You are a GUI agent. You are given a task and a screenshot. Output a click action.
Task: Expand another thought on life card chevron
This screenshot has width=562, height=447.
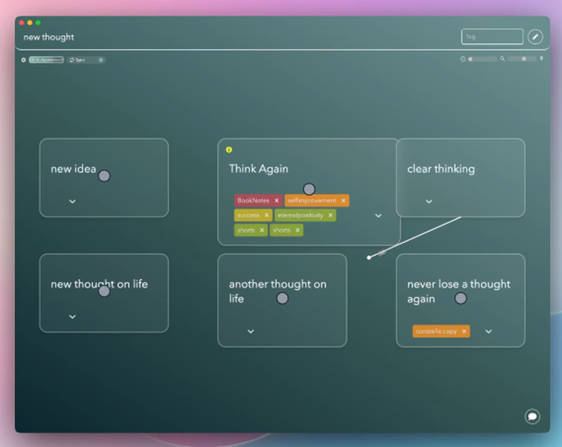[x=251, y=332]
